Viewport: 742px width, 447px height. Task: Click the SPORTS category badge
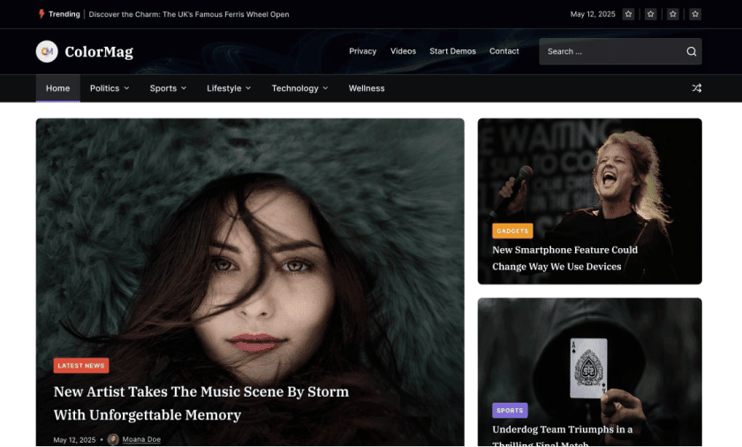(x=510, y=411)
